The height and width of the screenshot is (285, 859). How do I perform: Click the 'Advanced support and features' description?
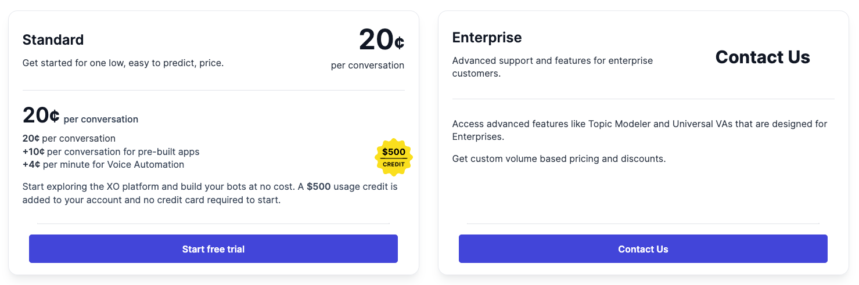click(x=552, y=60)
